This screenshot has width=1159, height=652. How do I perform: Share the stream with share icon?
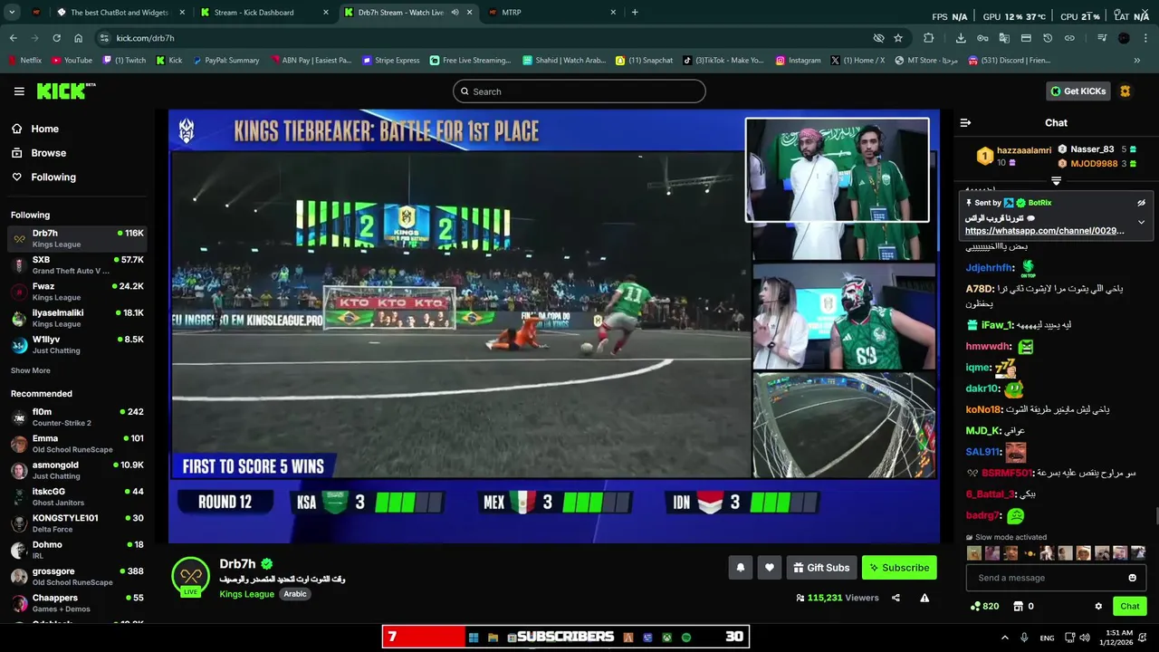(x=896, y=598)
